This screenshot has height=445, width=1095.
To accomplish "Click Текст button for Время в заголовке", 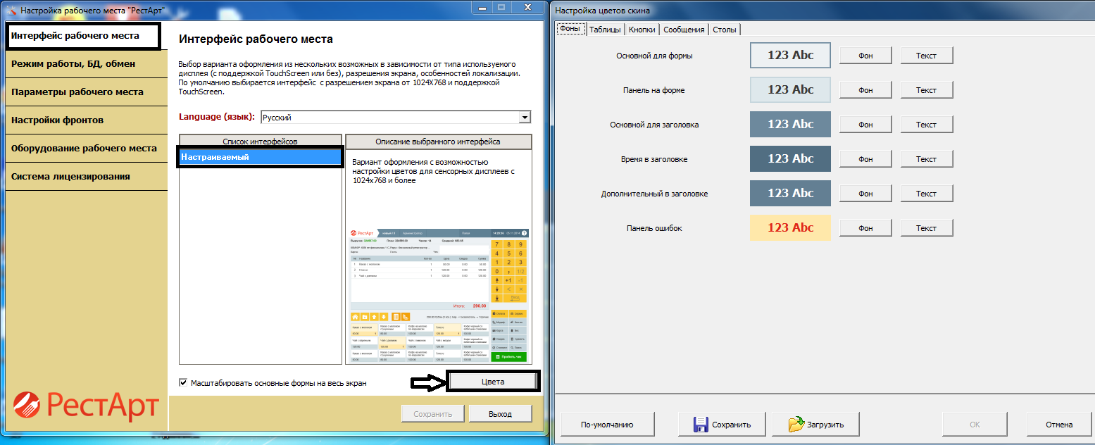I will tap(927, 159).
